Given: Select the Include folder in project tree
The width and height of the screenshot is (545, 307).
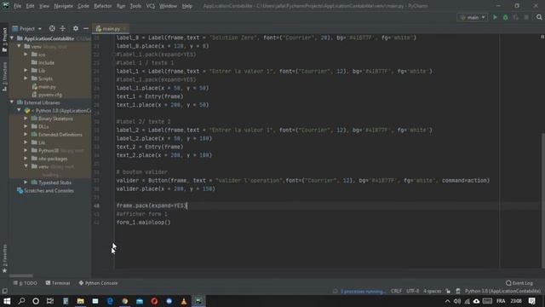Looking at the screenshot, I should click(43, 62).
